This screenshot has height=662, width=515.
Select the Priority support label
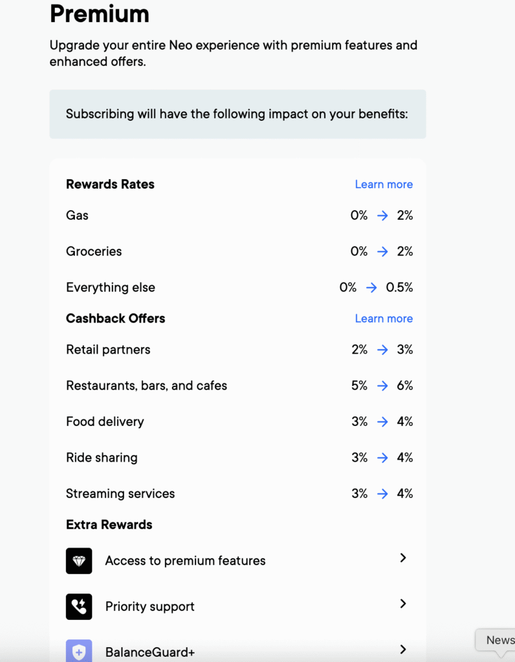149,606
